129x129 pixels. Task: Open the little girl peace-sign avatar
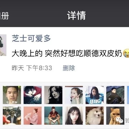pos(74,95)
